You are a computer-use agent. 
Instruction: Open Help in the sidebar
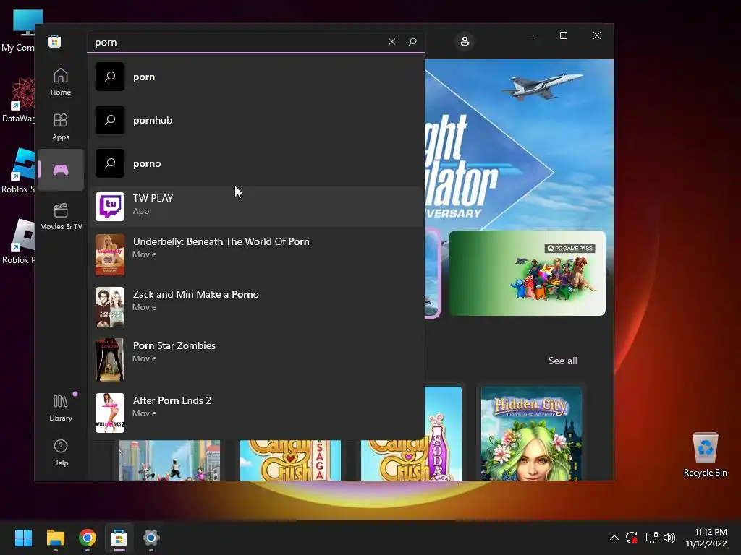61,452
